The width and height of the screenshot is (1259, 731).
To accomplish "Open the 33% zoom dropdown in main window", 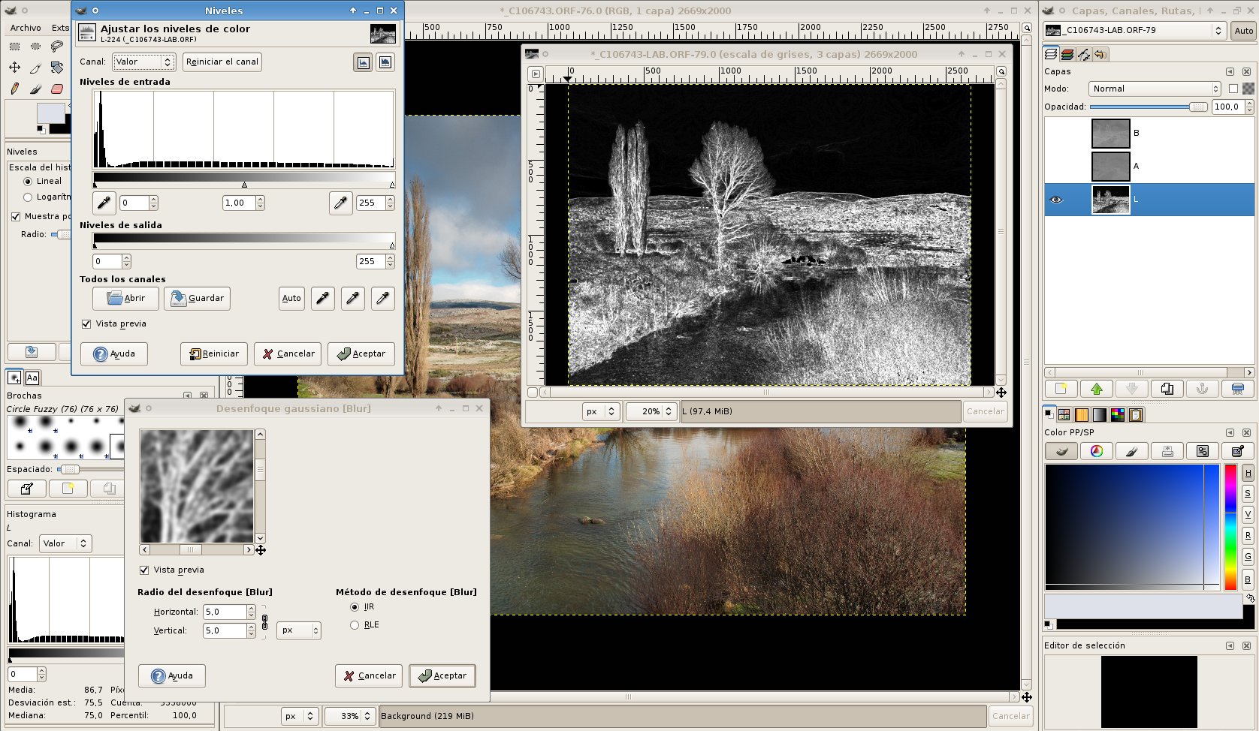I will [349, 716].
